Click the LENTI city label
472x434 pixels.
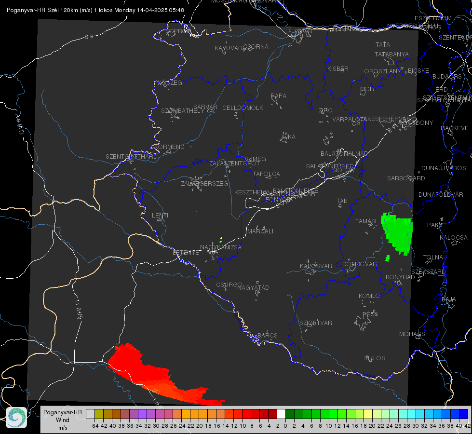pyautogui.click(x=160, y=216)
